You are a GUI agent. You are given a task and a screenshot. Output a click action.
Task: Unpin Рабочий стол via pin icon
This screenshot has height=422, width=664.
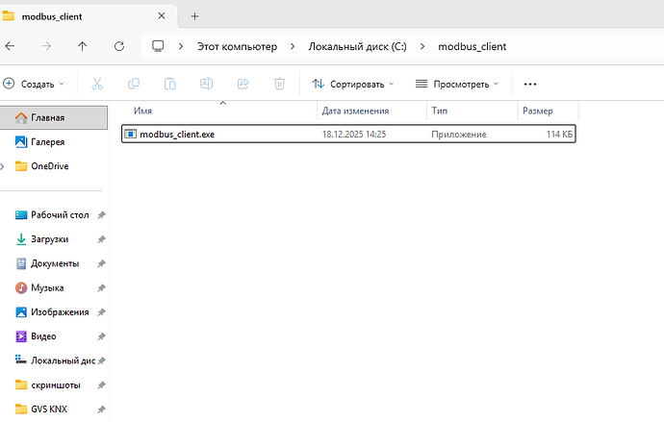[101, 215]
